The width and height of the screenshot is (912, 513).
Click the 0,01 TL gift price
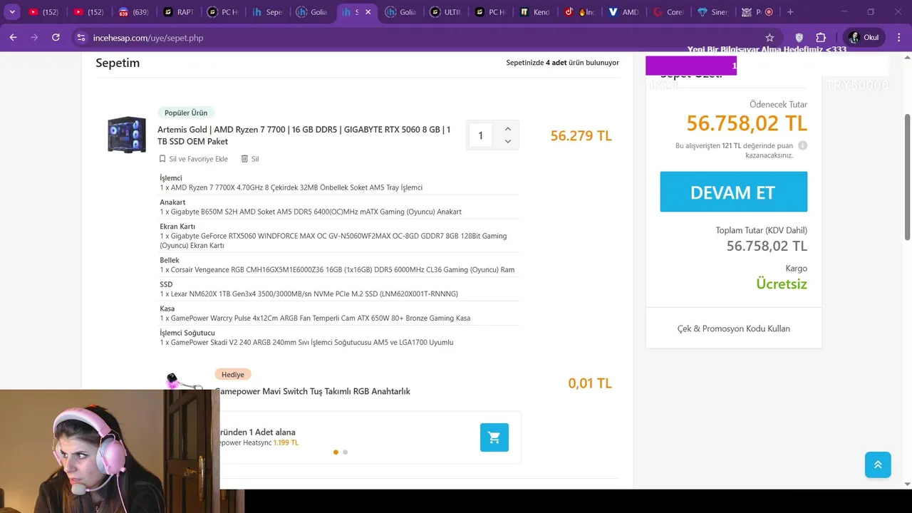[x=590, y=383]
